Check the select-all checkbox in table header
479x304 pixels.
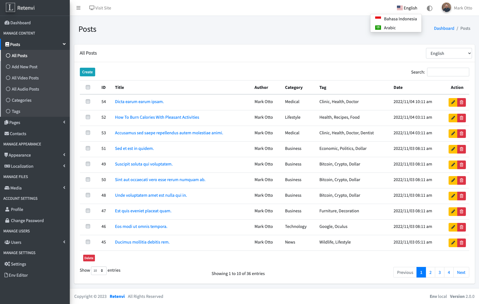(x=88, y=87)
